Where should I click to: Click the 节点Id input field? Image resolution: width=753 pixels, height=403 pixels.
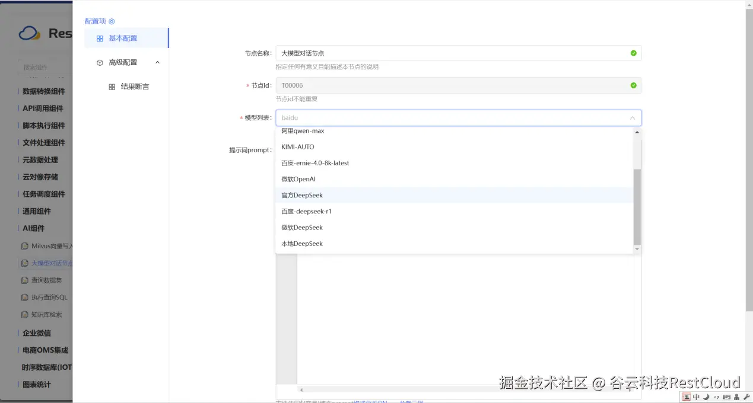459,85
